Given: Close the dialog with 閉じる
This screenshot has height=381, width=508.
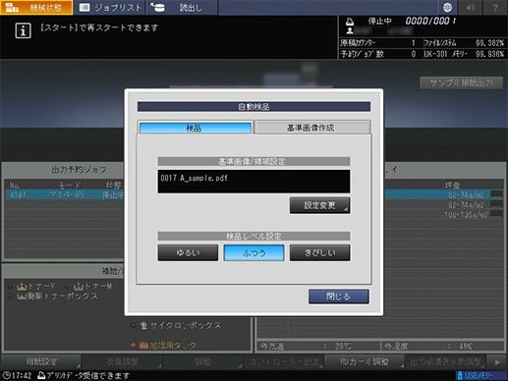Looking at the screenshot, I should click(339, 297).
